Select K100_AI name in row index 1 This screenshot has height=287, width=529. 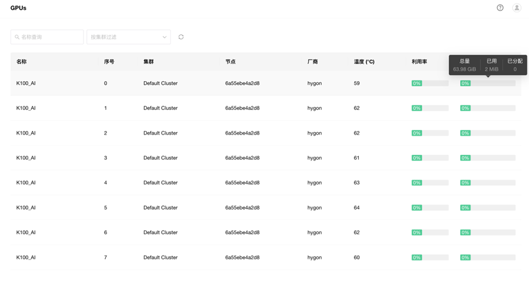coord(26,108)
